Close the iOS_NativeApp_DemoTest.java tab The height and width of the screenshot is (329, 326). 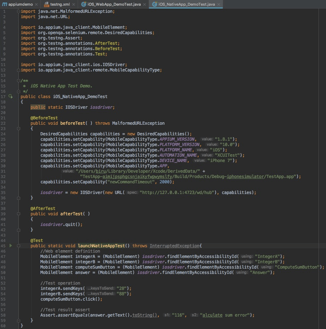coord(219,4)
